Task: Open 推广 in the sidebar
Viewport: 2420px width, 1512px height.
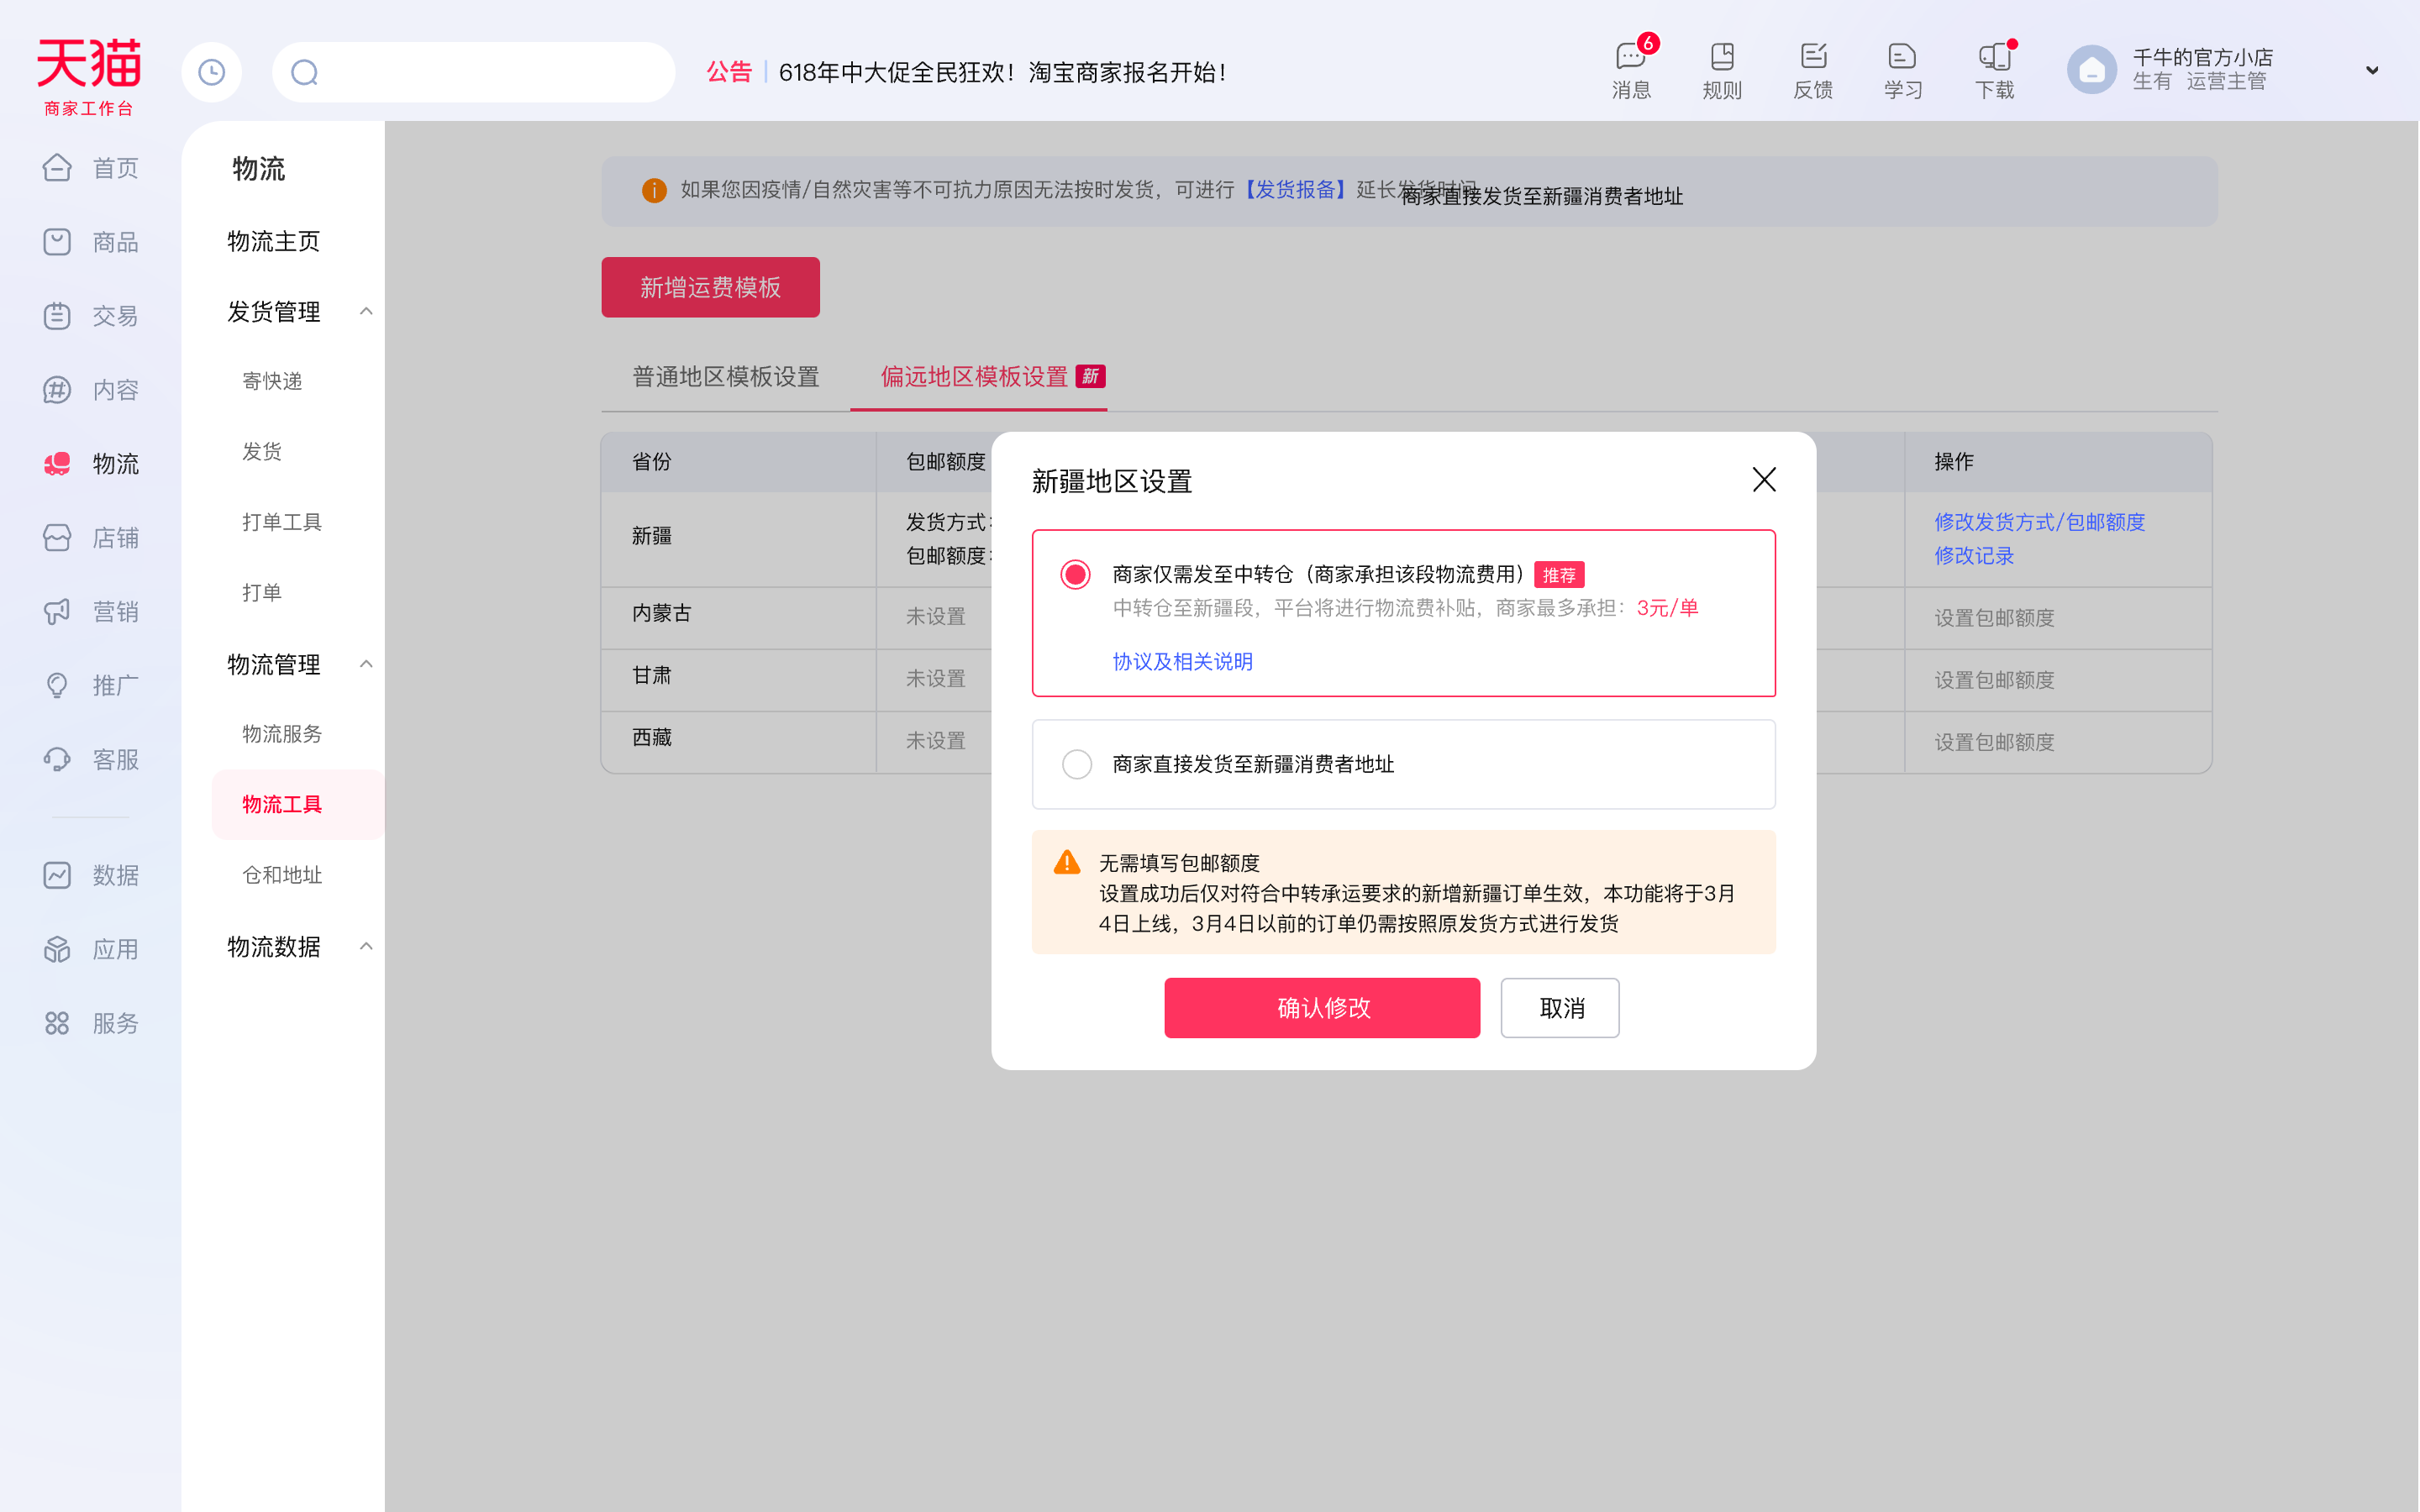Action: click(90, 686)
